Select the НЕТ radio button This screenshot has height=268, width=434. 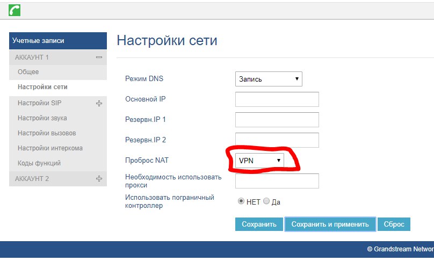pos(241,201)
